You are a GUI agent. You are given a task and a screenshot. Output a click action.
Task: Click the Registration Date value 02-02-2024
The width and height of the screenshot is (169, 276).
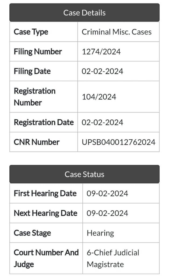pyautogui.click(x=102, y=122)
